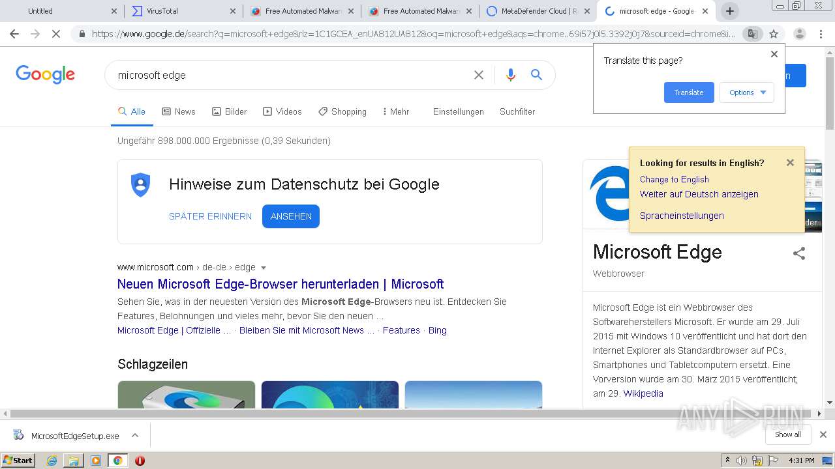This screenshot has width=835, height=469.
Task: Submit search with magnifier icon
Action: (x=536, y=75)
